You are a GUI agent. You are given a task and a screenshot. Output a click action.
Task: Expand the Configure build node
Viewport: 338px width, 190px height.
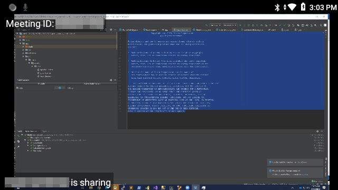click(28, 146)
